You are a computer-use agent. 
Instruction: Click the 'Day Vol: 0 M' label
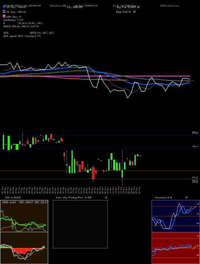(x=126, y=12)
